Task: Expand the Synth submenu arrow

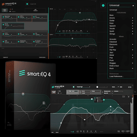Action: (133, 31)
